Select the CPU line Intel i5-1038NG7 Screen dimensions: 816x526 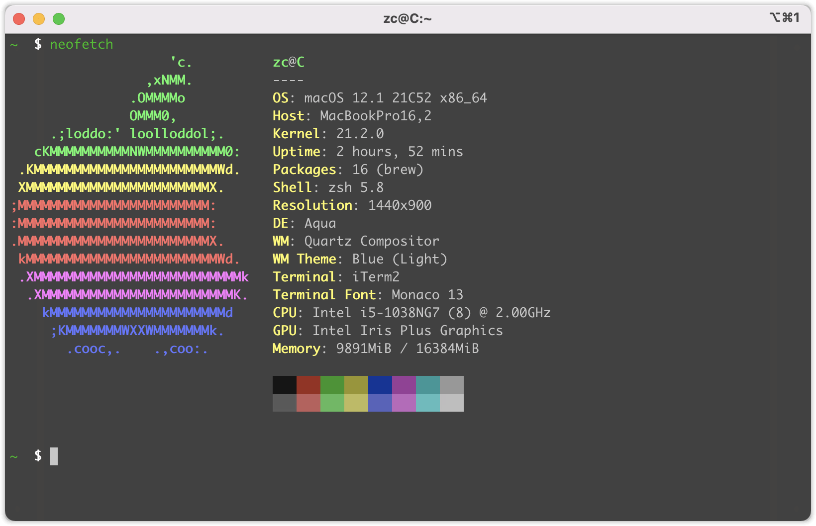tap(412, 313)
